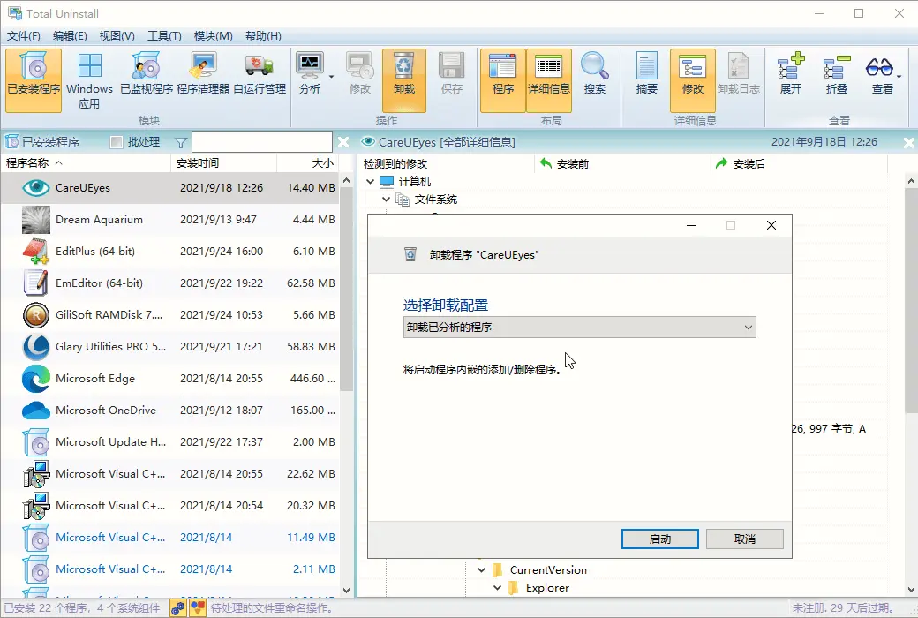Open the 编辑(E) menu

tap(70, 35)
